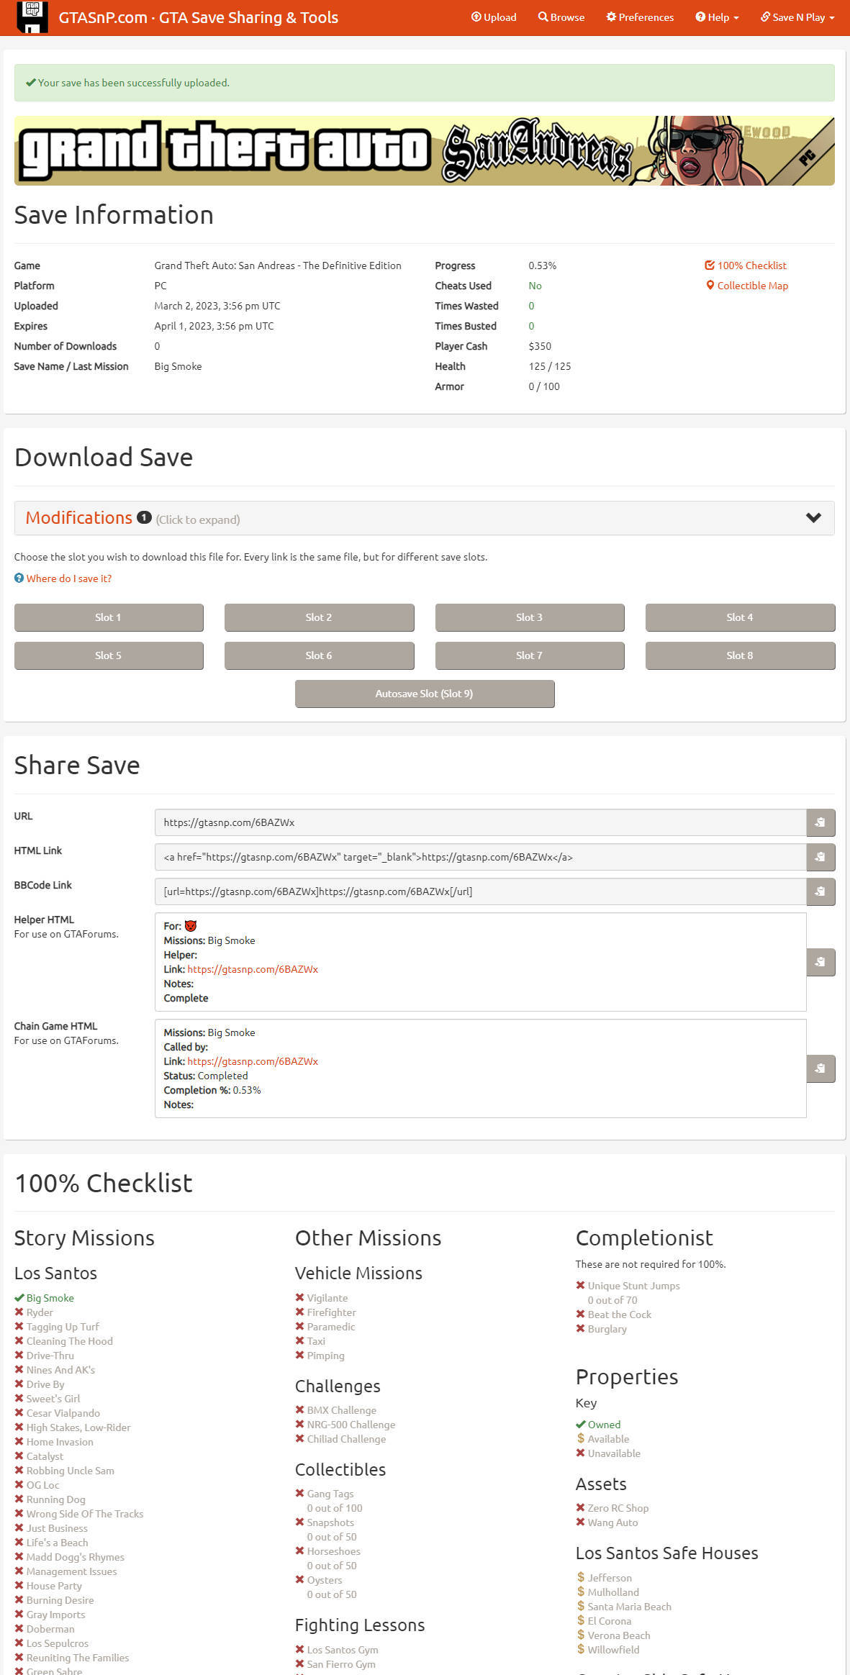
Task: Click 'Chiliad Challenge' text
Action: click(x=346, y=1439)
